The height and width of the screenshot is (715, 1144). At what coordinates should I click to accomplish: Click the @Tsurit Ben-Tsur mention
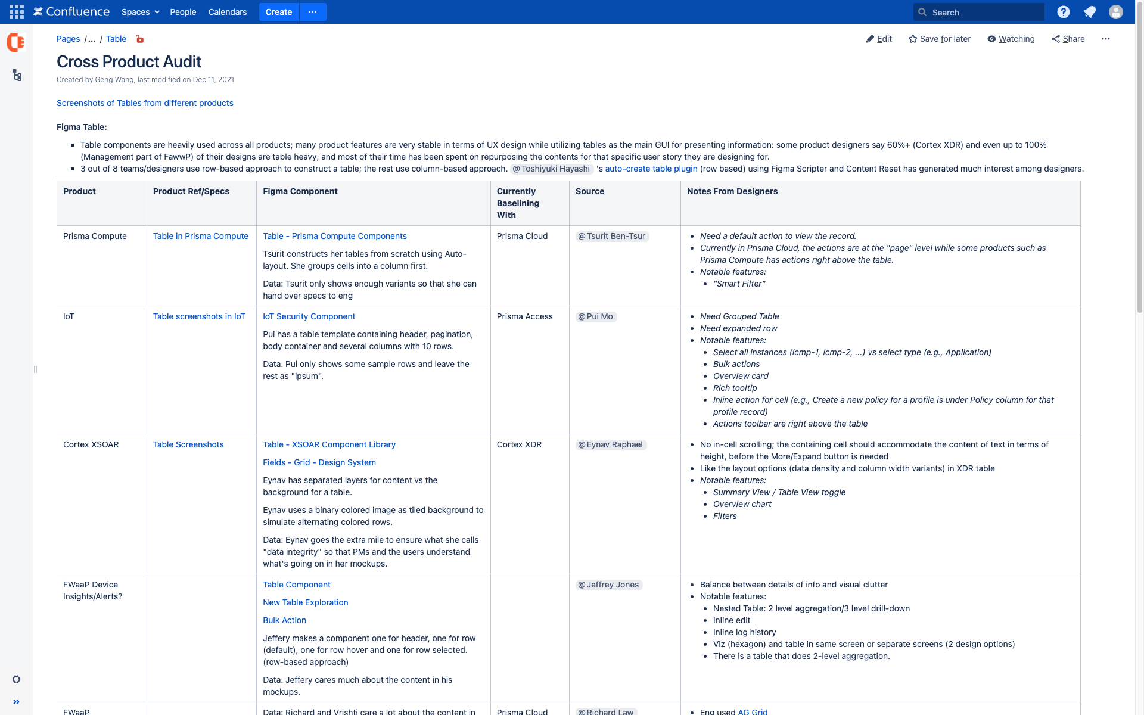[612, 236]
